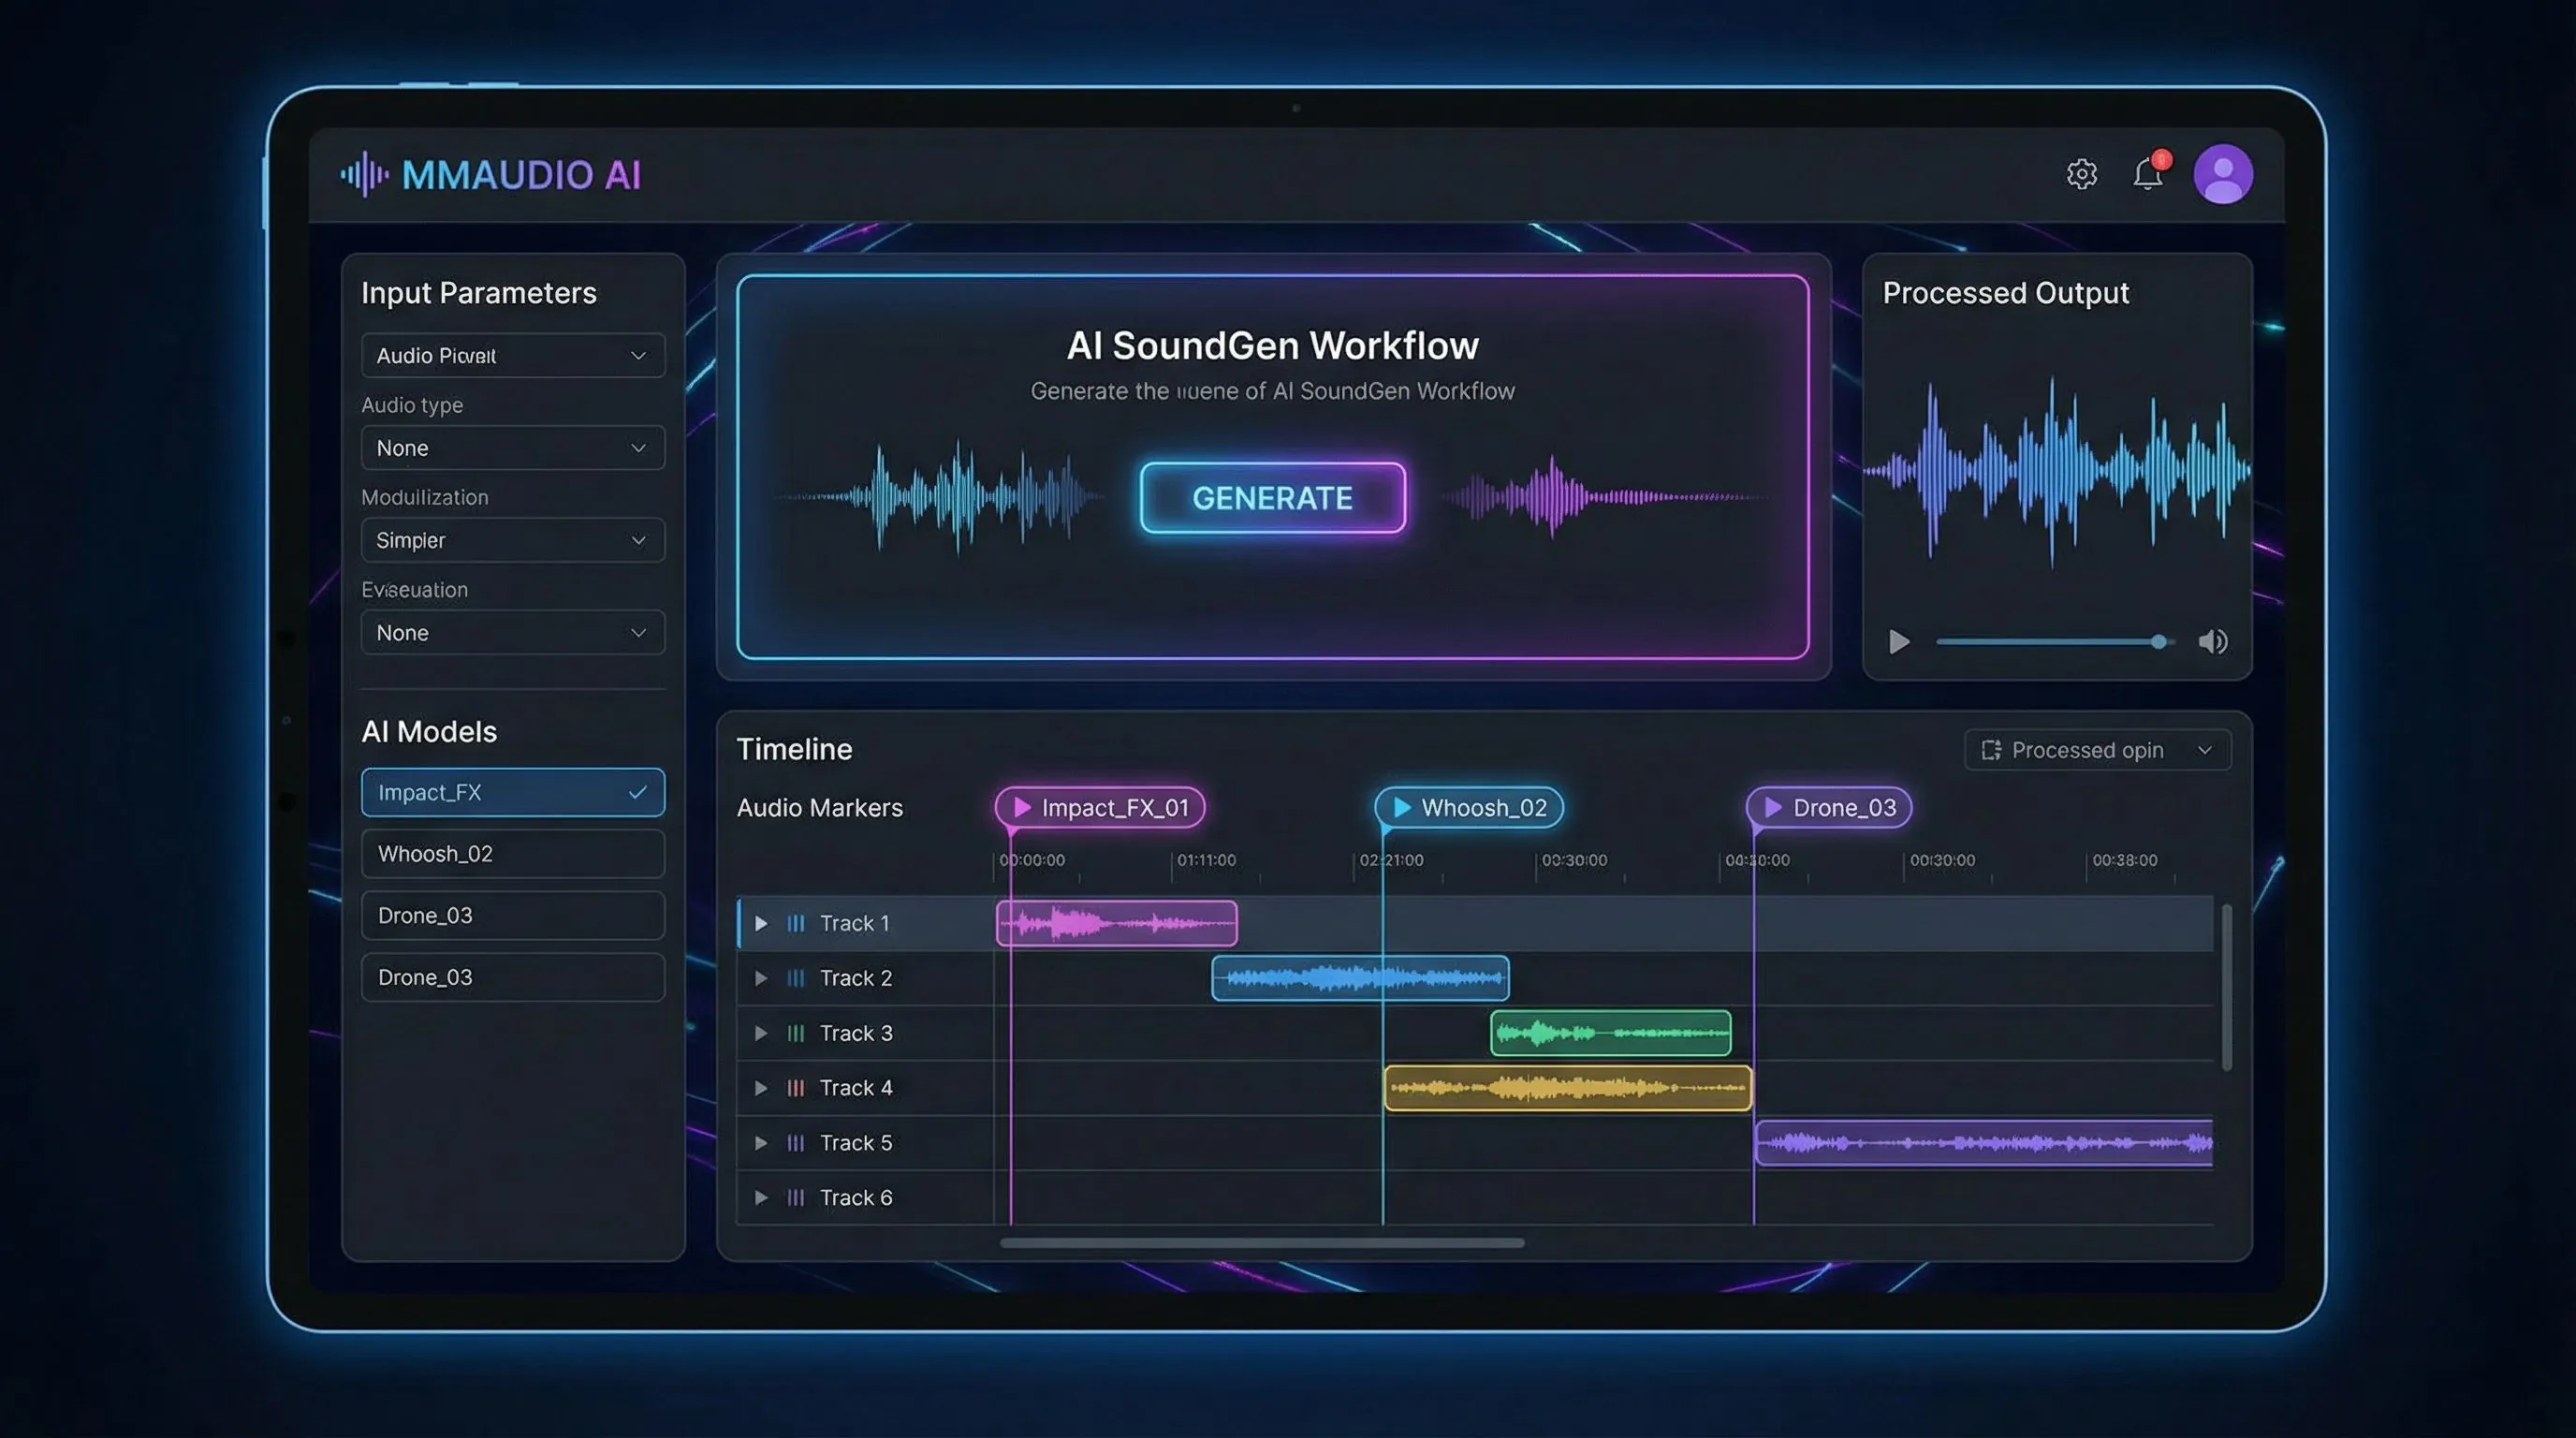Click the Track 1 bars icon
The width and height of the screenshot is (2576, 1438).
pos(796,923)
